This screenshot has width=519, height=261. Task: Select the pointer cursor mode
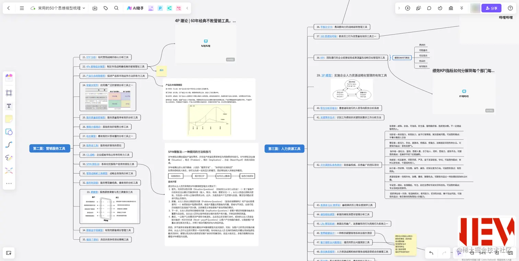(x=459, y=253)
